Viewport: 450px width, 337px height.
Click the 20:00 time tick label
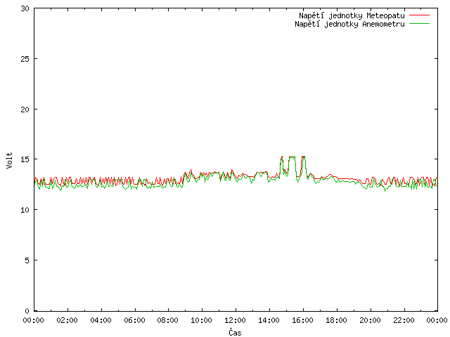(371, 320)
